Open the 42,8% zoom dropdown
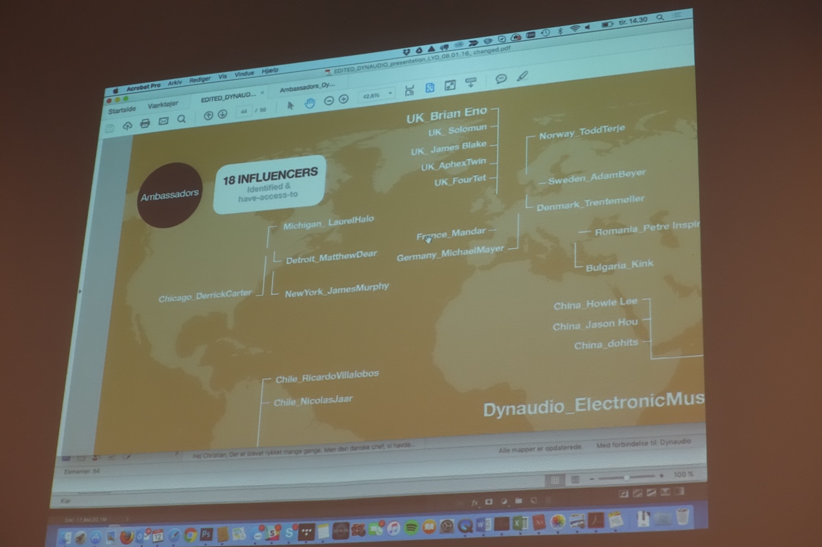Screen dimensions: 822x547 377,95
